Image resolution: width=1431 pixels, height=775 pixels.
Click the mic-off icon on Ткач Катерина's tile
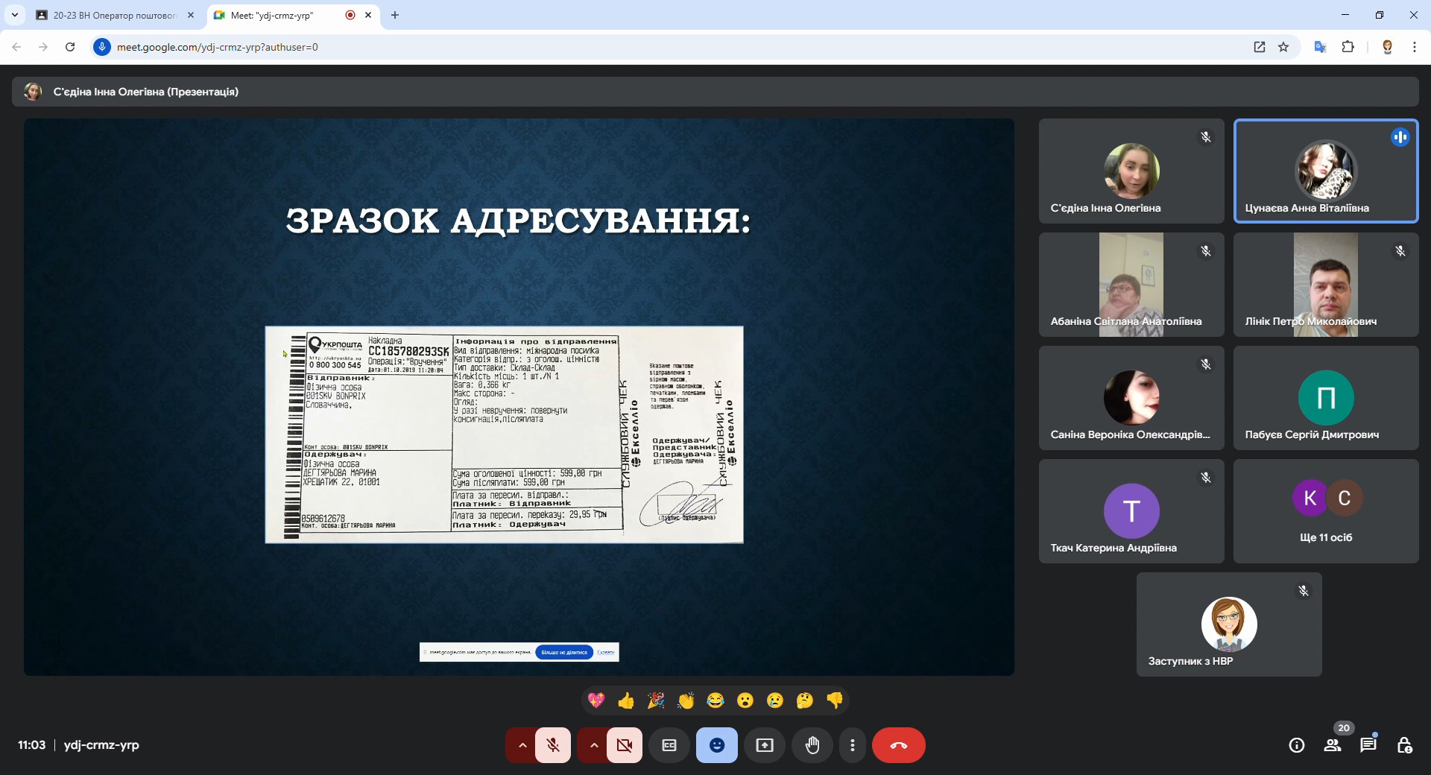click(x=1206, y=478)
